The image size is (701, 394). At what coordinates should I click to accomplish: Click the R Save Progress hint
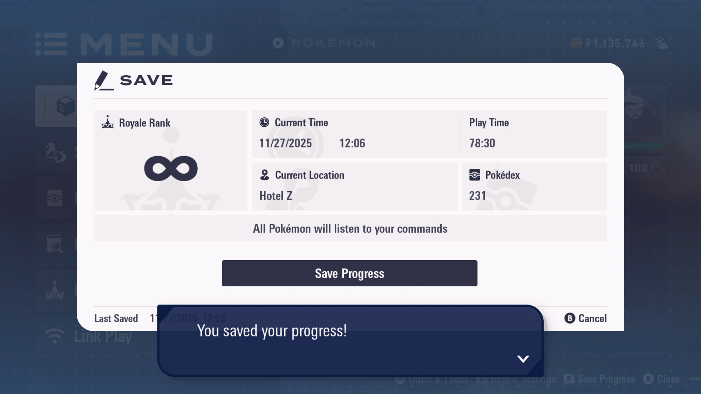tap(600, 379)
